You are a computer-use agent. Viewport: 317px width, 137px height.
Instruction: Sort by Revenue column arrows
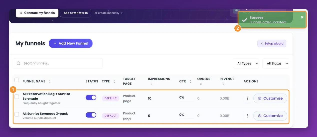coord(223,84)
